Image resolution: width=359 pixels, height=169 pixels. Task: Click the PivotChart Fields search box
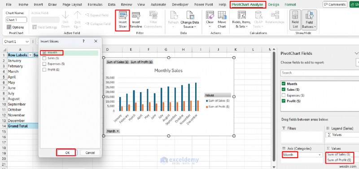click(x=320, y=73)
